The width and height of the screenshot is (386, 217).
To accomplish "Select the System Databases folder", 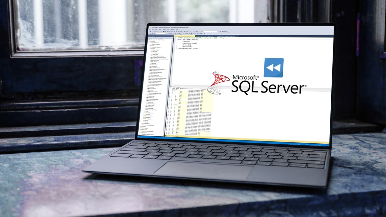I will coord(156,43).
